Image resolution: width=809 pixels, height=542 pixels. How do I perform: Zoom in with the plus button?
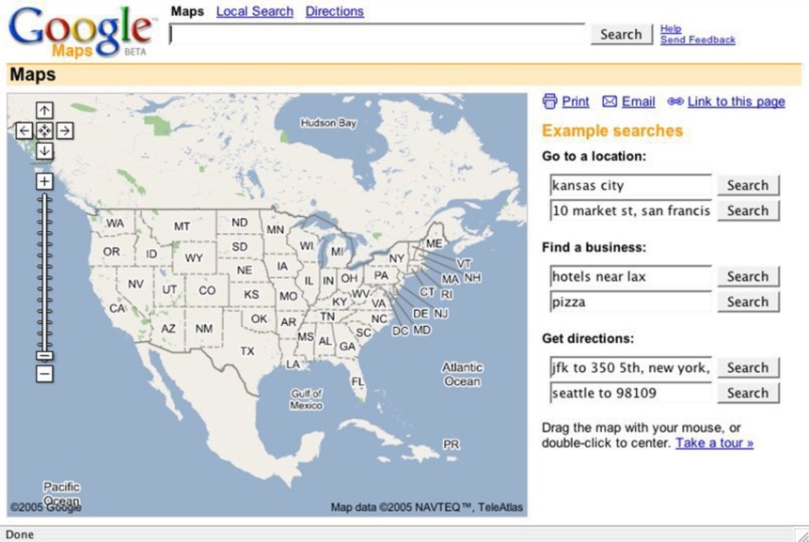pyautogui.click(x=44, y=181)
